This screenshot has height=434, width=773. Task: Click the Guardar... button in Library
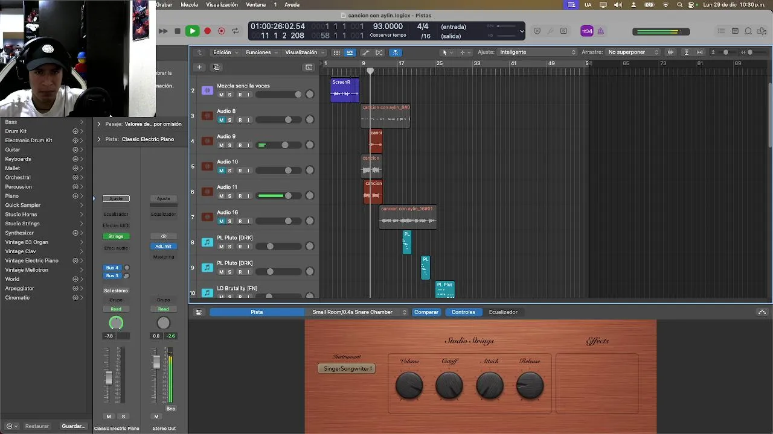tap(74, 426)
